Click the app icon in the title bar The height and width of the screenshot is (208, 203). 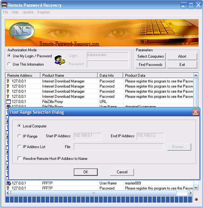[x=4, y=5]
